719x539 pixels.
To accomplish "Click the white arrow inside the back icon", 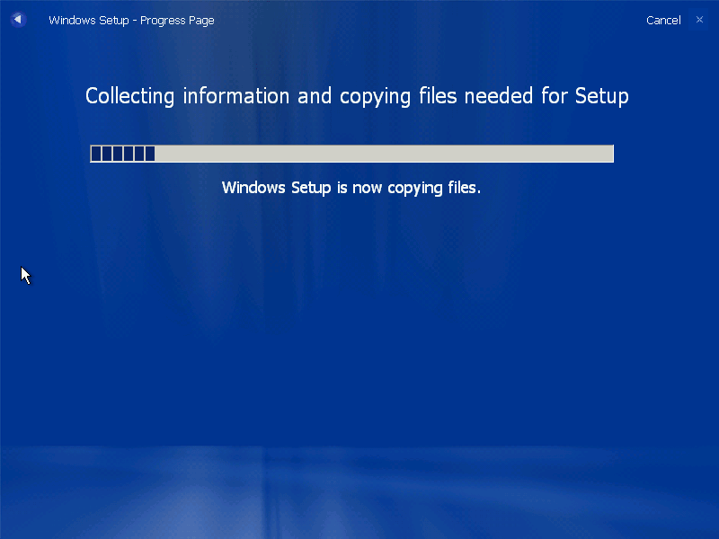I will (x=18, y=20).
